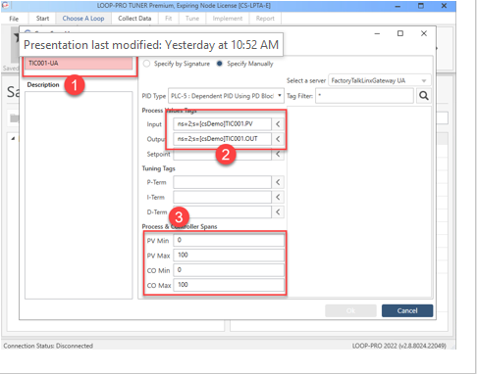
Task: Assign selected tag to P-Term arrow
Action: click(278, 182)
